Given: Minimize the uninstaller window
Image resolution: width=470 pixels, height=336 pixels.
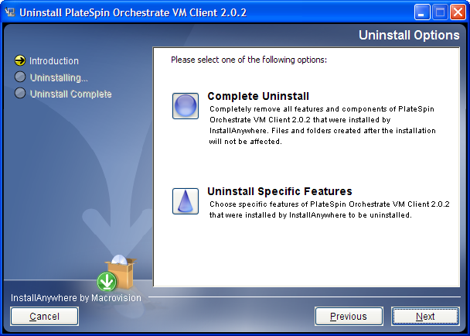Looking at the screenshot, I should [422, 12].
